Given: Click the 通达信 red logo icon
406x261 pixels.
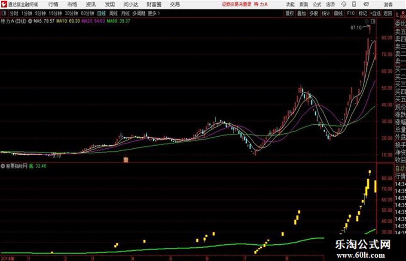Looking at the screenshot, I should [3, 4].
